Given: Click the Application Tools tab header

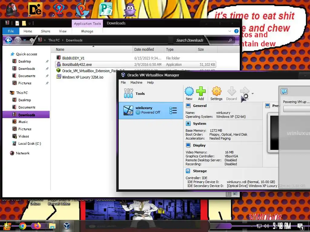Looking at the screenshot, I should point(87,24).
